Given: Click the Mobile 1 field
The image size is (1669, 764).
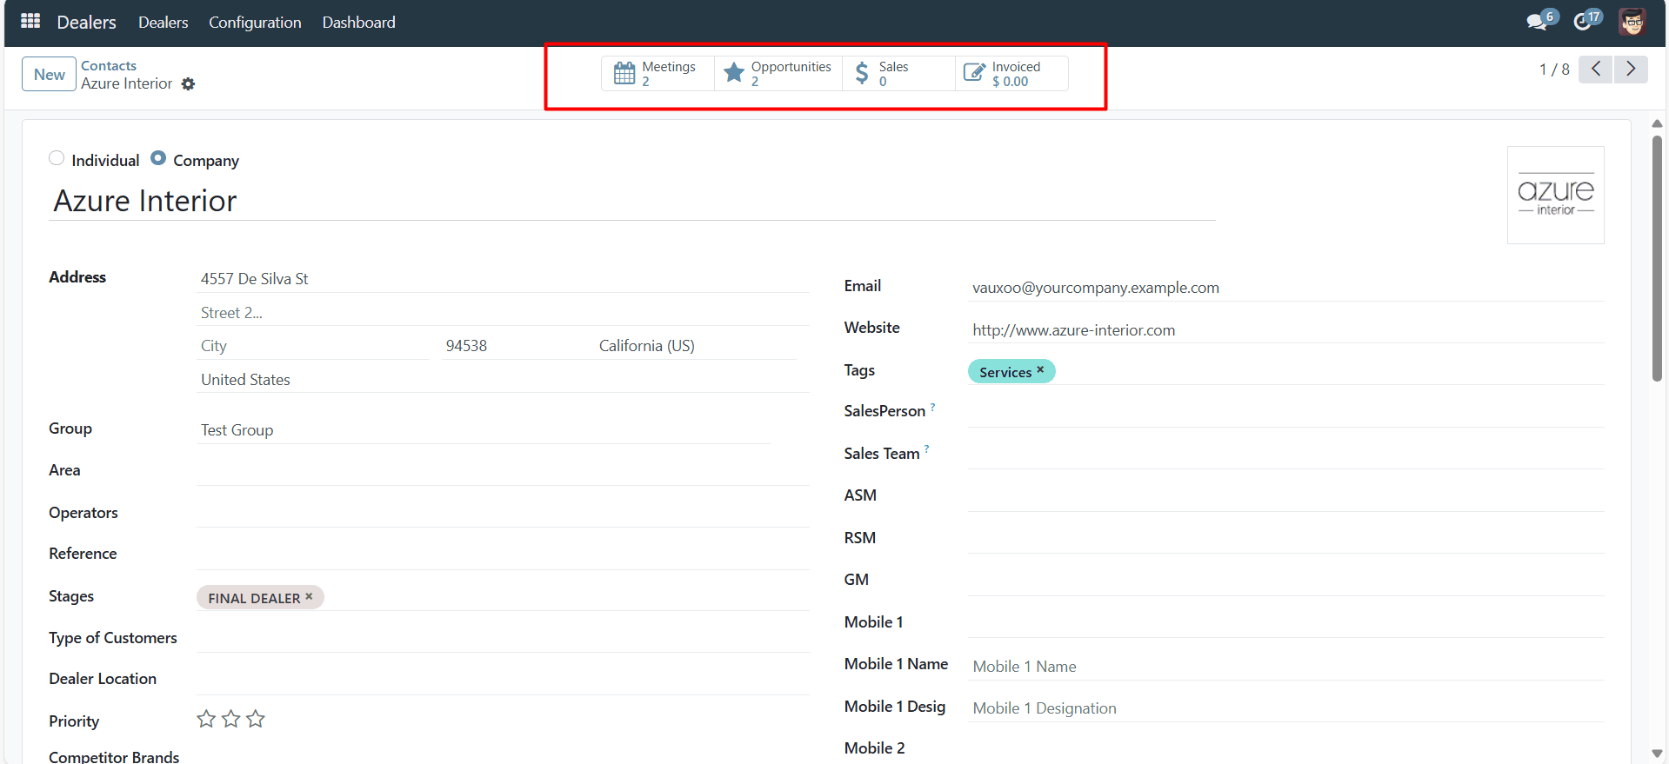Looking at the screenshot, I should coord(1285,623).
